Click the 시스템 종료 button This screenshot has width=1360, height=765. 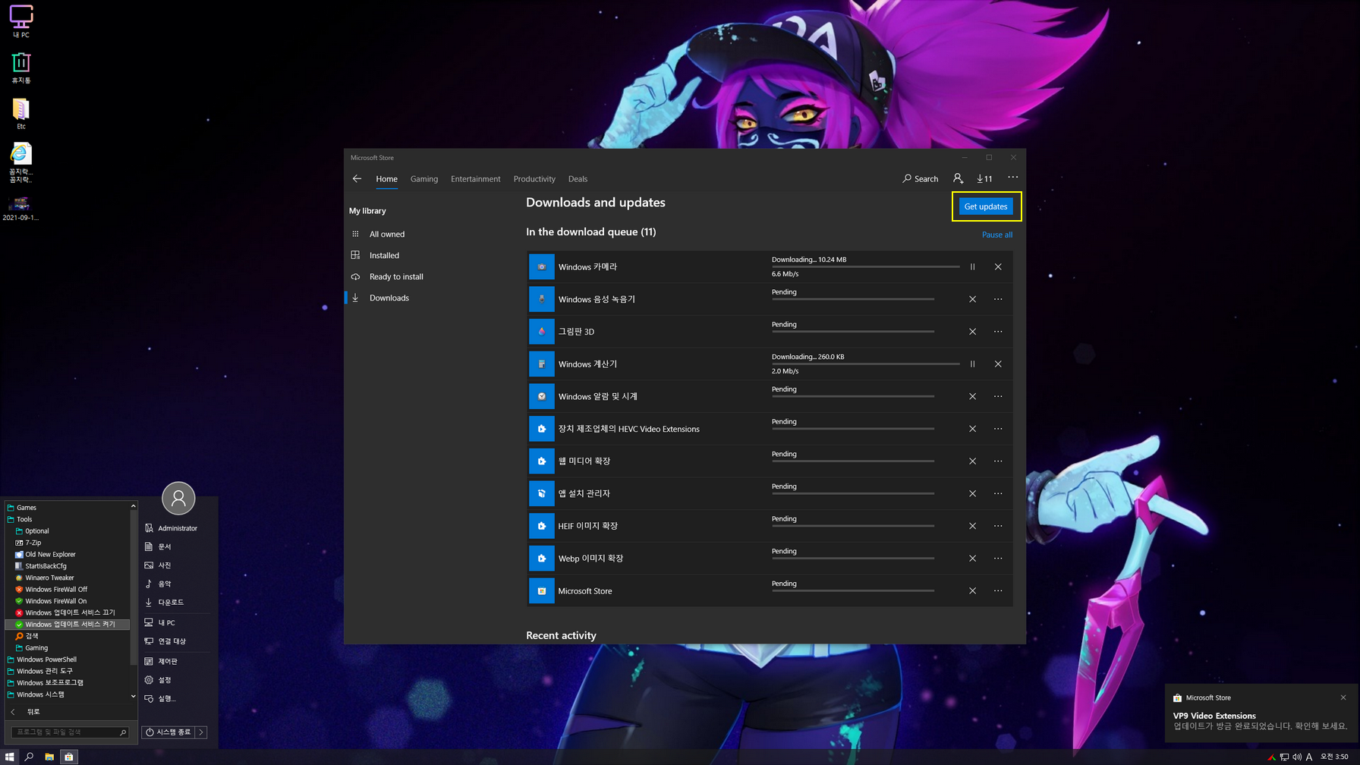coord(168,732)
